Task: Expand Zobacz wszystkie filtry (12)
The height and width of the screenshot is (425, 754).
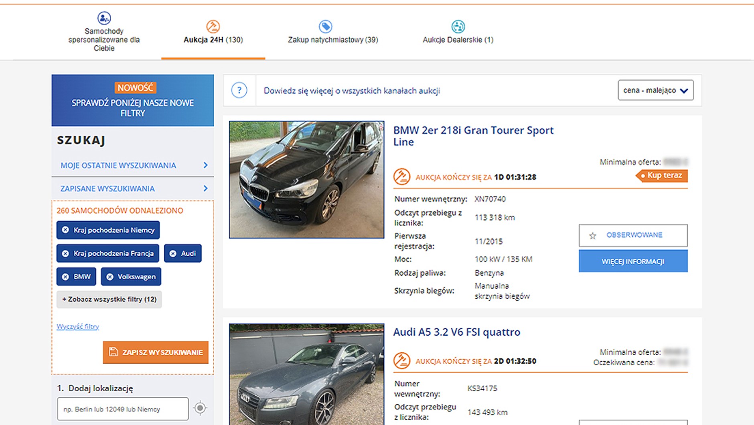Action: tap(109, 299)
